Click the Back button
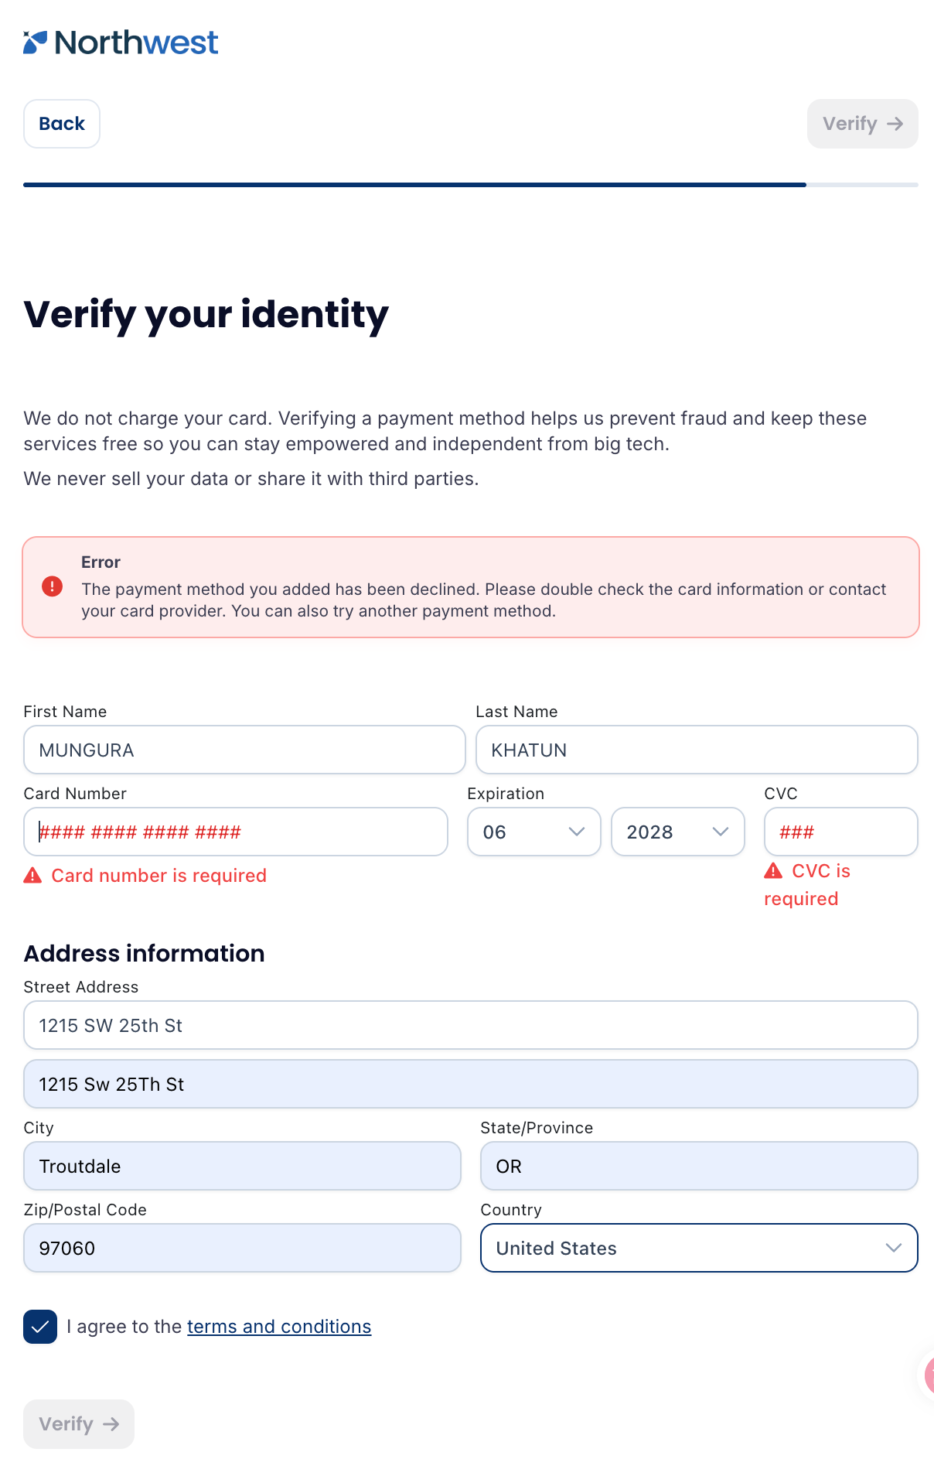 click(62, 124)
